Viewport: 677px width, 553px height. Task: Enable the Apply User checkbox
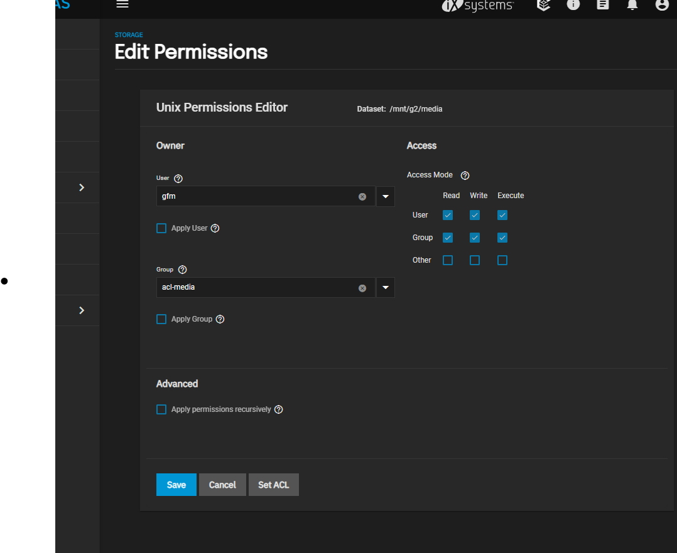pyautogui.click(x=161, y=228)
